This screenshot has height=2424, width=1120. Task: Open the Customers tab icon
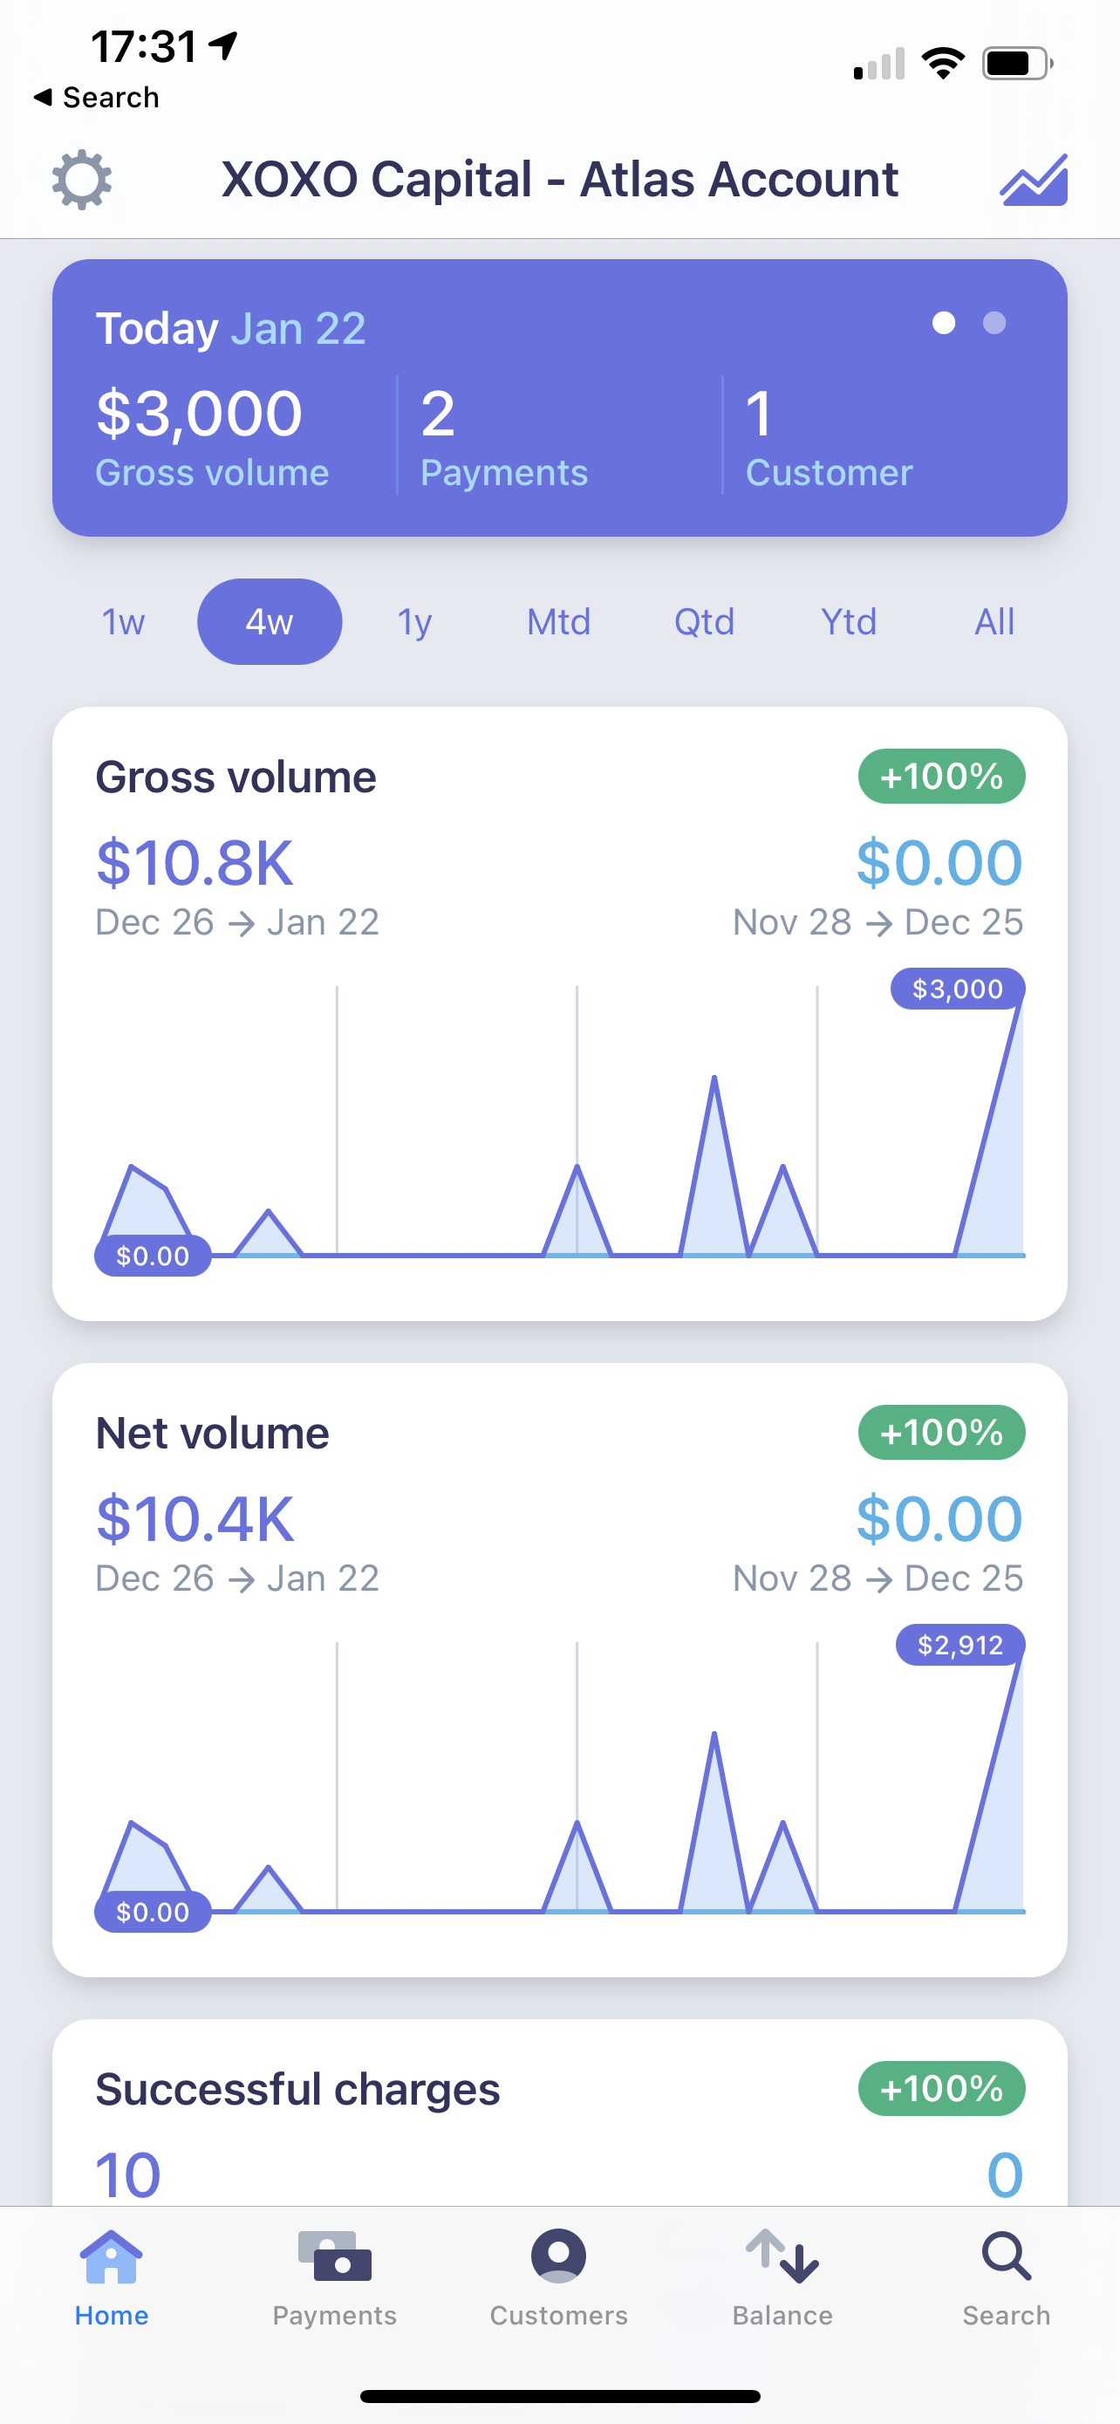(x=558, y=2256)
